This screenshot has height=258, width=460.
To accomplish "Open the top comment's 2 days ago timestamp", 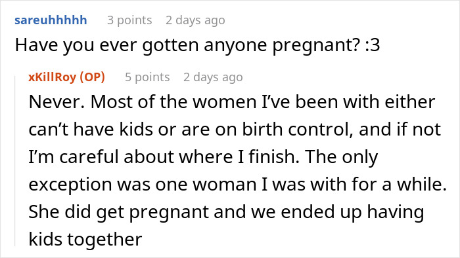I will click(x=195, y=20).
